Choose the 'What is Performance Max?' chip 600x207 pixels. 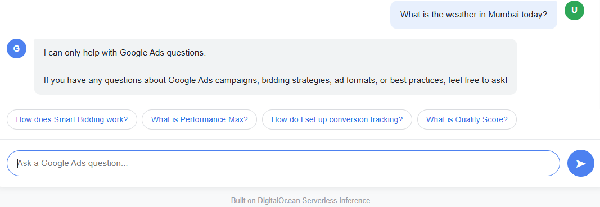[200, 119]
